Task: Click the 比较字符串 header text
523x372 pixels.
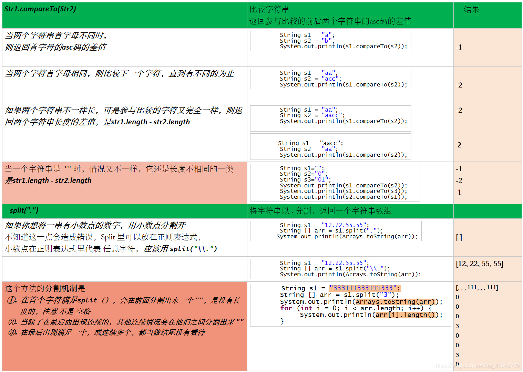Action: 269,9
